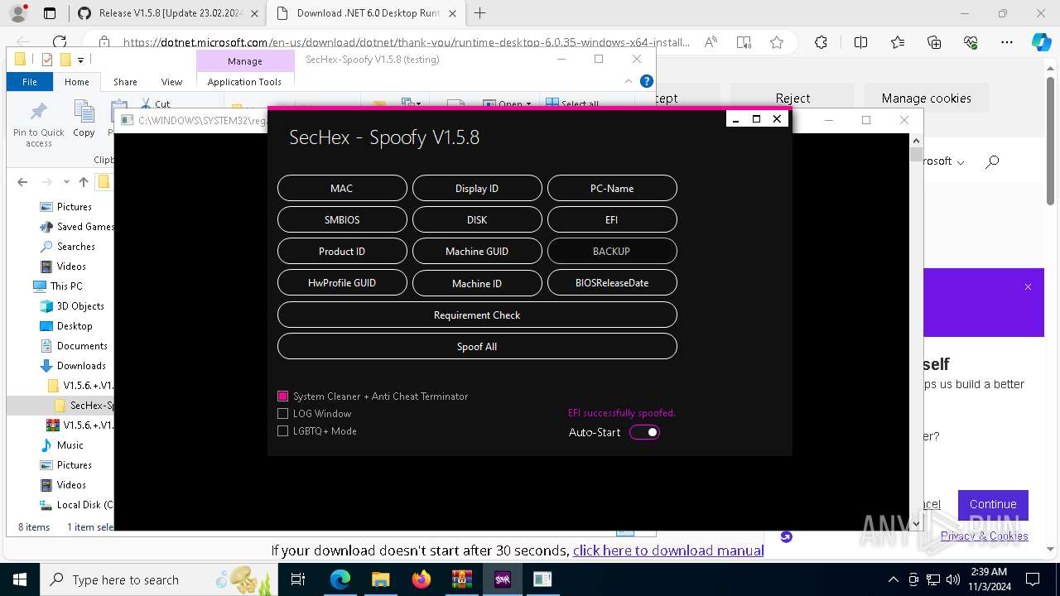Image resolution: width=1060 pixels, height=596 pixels.
Task: Click the Continue button
Action: tap(993, 504)
